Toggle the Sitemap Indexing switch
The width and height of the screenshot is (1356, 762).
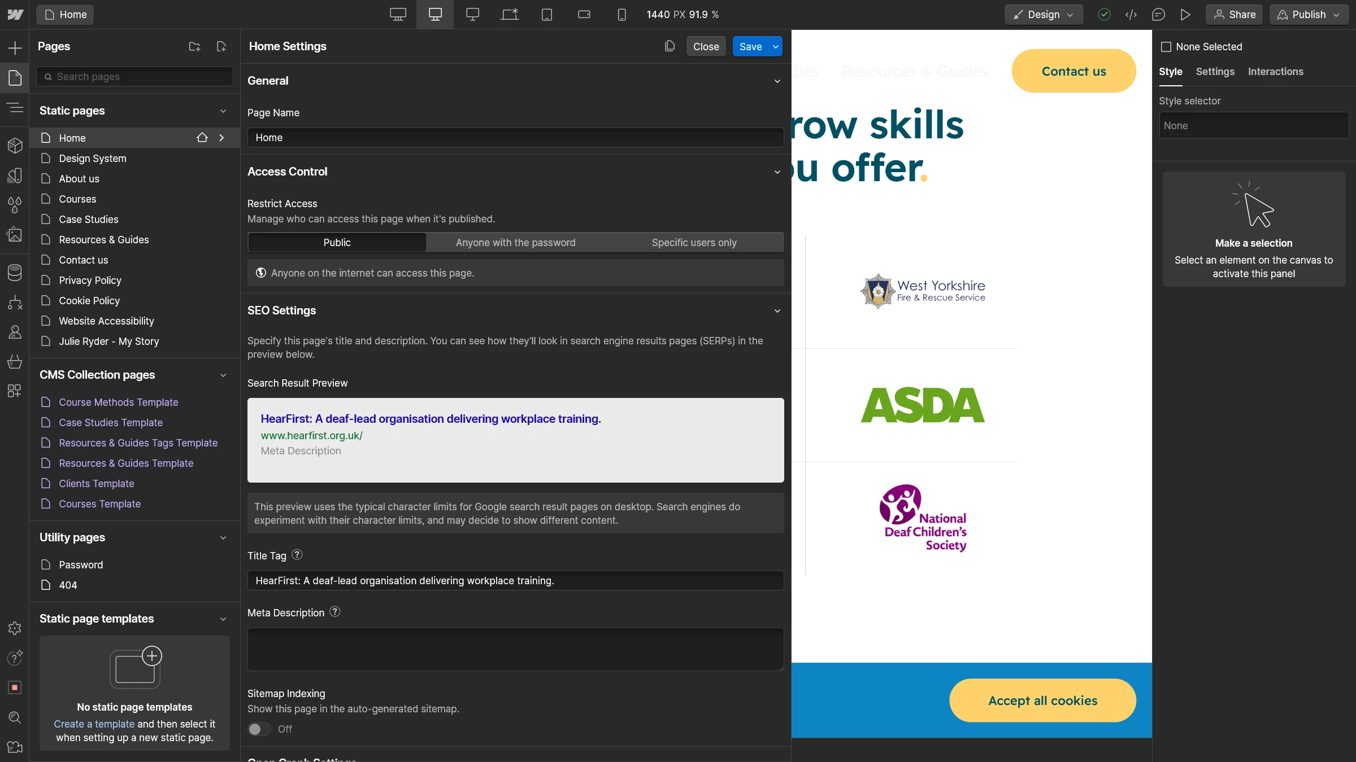(x=259, y=729)
